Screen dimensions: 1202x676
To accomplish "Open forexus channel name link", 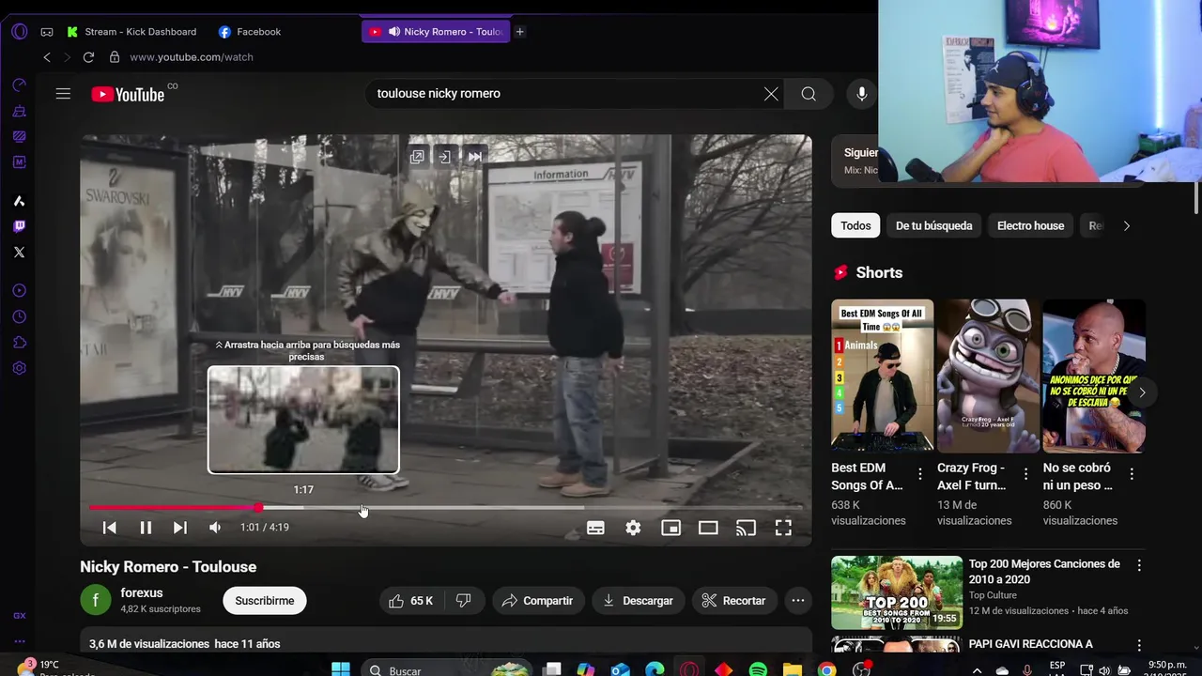I will click(142, 593).
